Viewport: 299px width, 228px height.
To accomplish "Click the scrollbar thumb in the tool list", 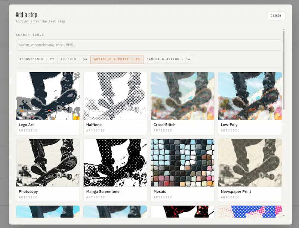I will [284, 70].
